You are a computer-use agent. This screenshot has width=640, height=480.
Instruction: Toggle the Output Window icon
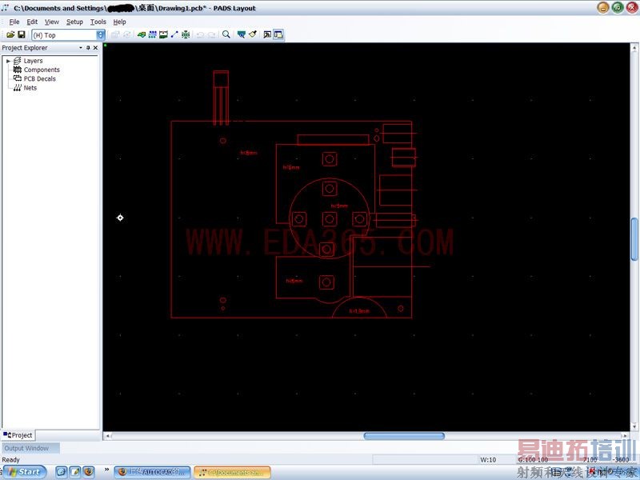tap(267, 35)
